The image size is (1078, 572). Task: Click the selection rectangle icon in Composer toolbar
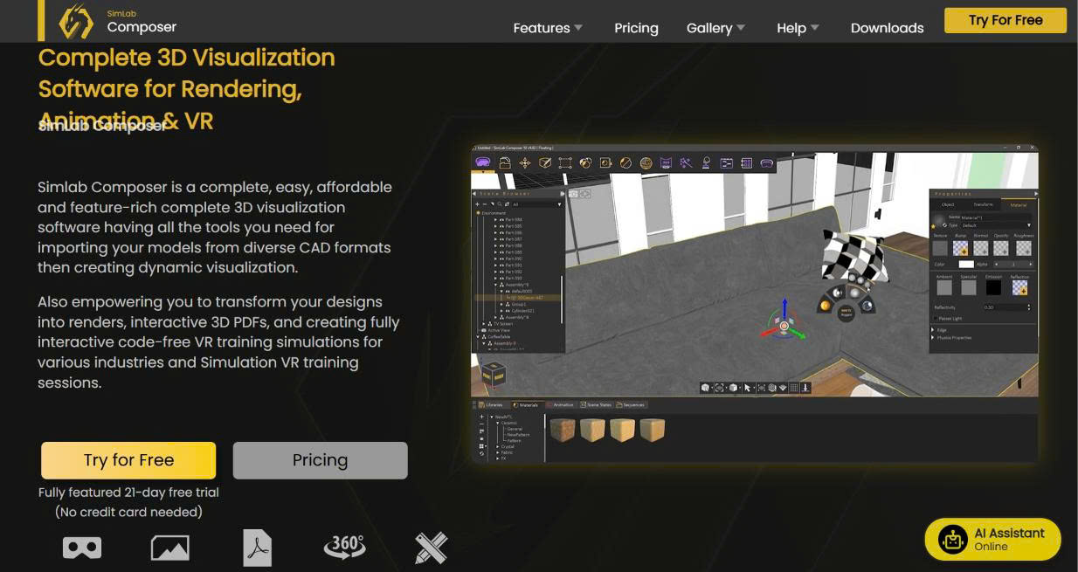(565, 162)
